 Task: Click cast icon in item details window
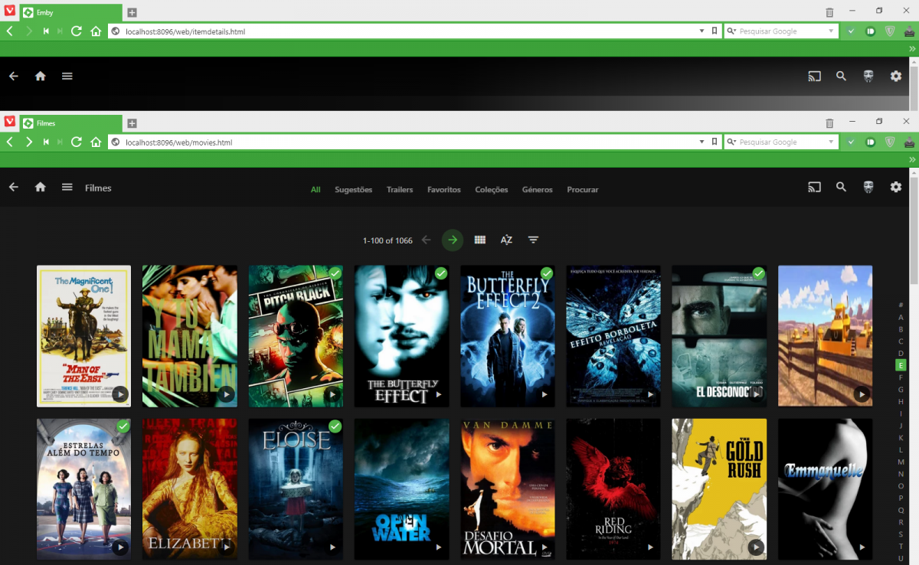pos(814,76)
